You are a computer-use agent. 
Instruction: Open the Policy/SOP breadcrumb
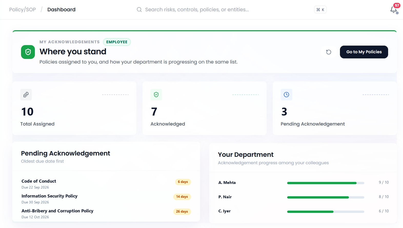tap(23, 9)
